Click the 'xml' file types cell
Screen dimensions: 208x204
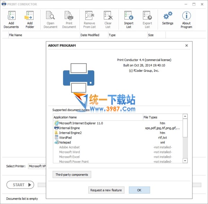[162, 142]
